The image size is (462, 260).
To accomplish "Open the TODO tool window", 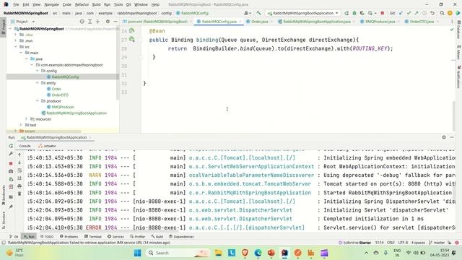I will 47,236.
